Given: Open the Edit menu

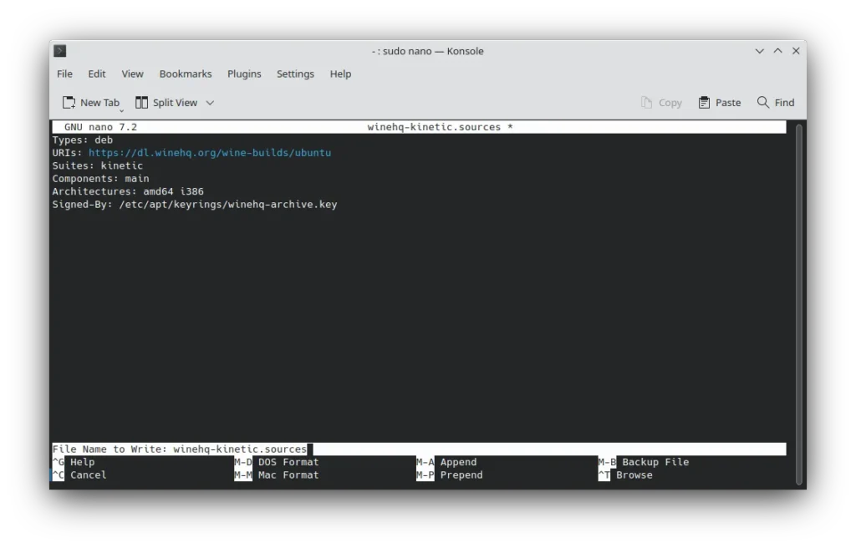Looking at the screenshot, I should (x=97, y=74).
